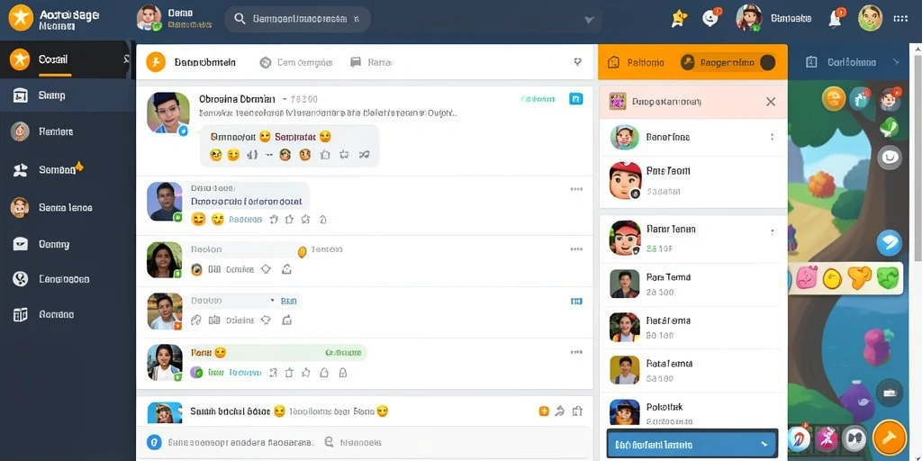This screenshot has width=922, height=461.
Task: Click the green link on Obrosina Dormian post
Action: (x=538, y=99)
